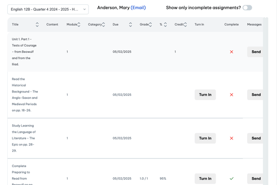Turn in Complete Preparing to Read assignment
Screen dimensions: 277x185
point(205,179)
